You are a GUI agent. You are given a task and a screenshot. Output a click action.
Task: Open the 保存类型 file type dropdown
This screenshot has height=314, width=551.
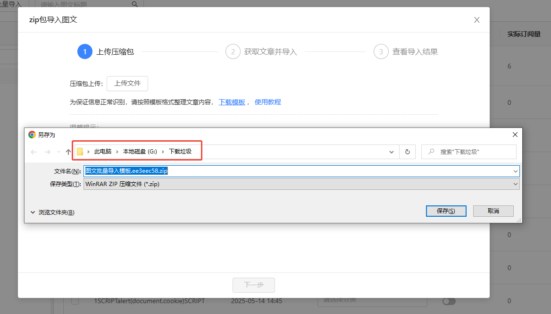click(x=516, y=184)
